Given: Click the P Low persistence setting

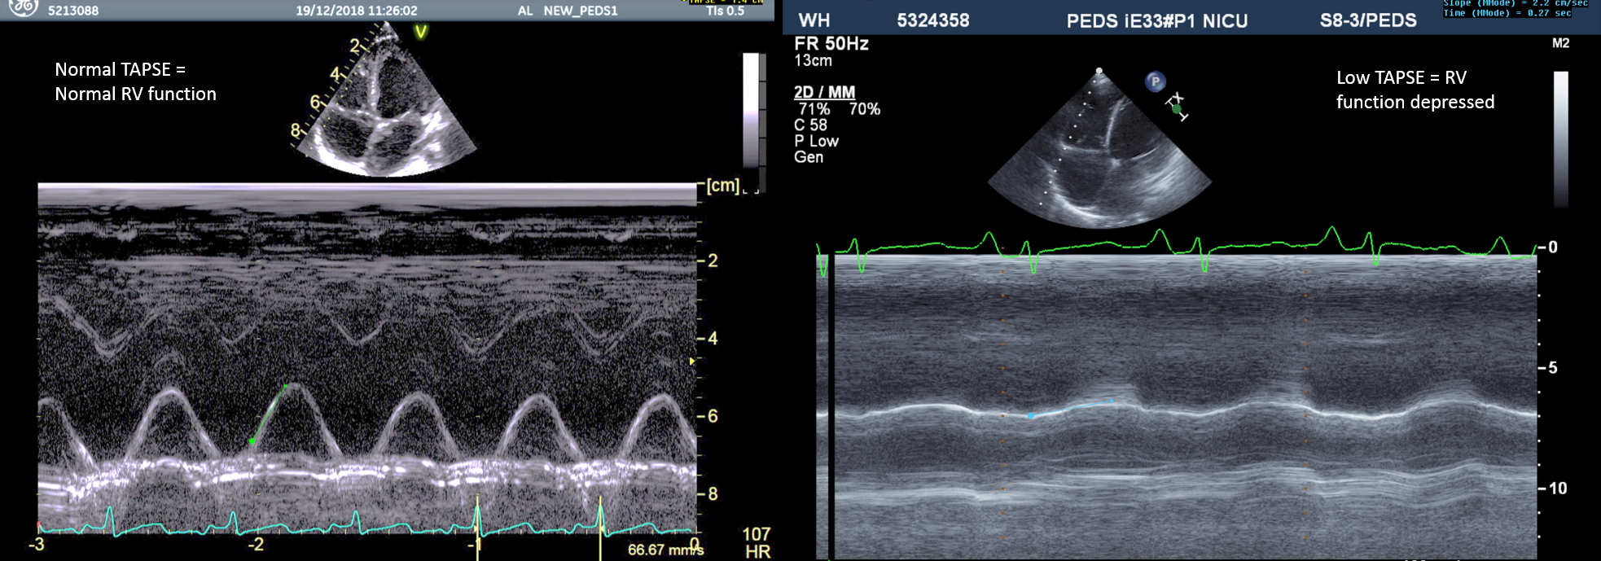Looking at the screenshot, I should click(x=816, y=141).
